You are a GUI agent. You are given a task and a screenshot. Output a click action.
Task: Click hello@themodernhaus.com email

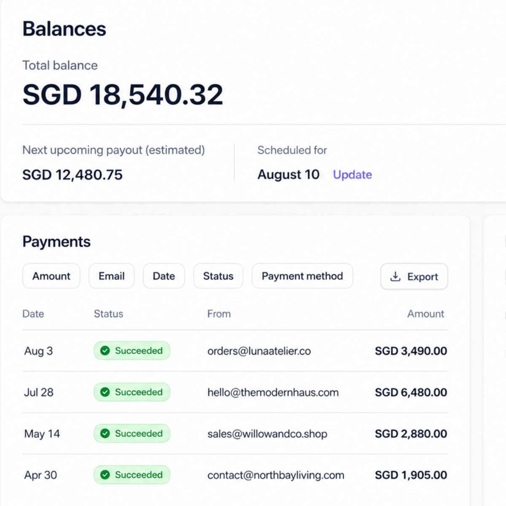[x=273, y=392]
